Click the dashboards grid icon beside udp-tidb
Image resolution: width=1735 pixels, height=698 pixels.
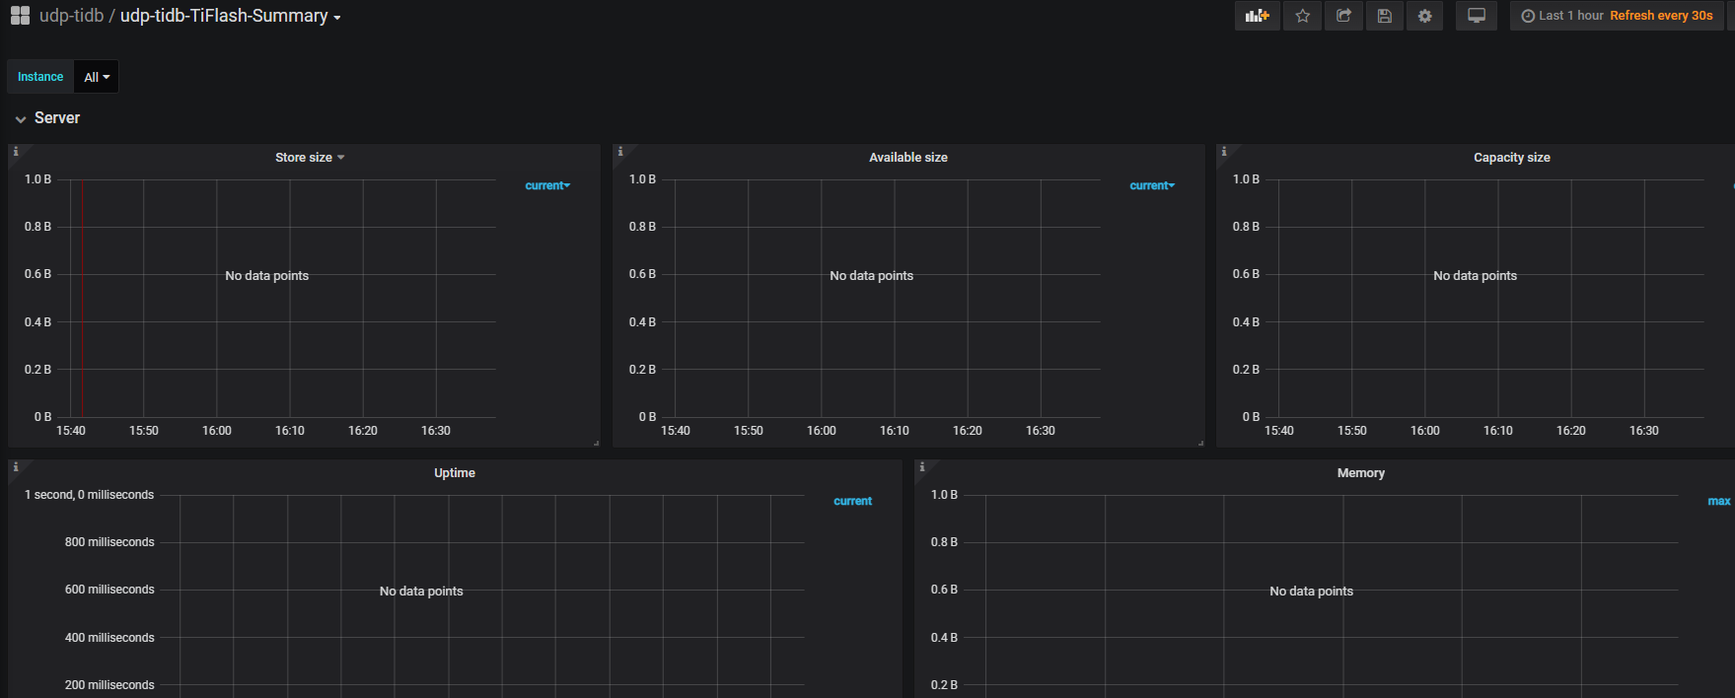coord(20,16)
